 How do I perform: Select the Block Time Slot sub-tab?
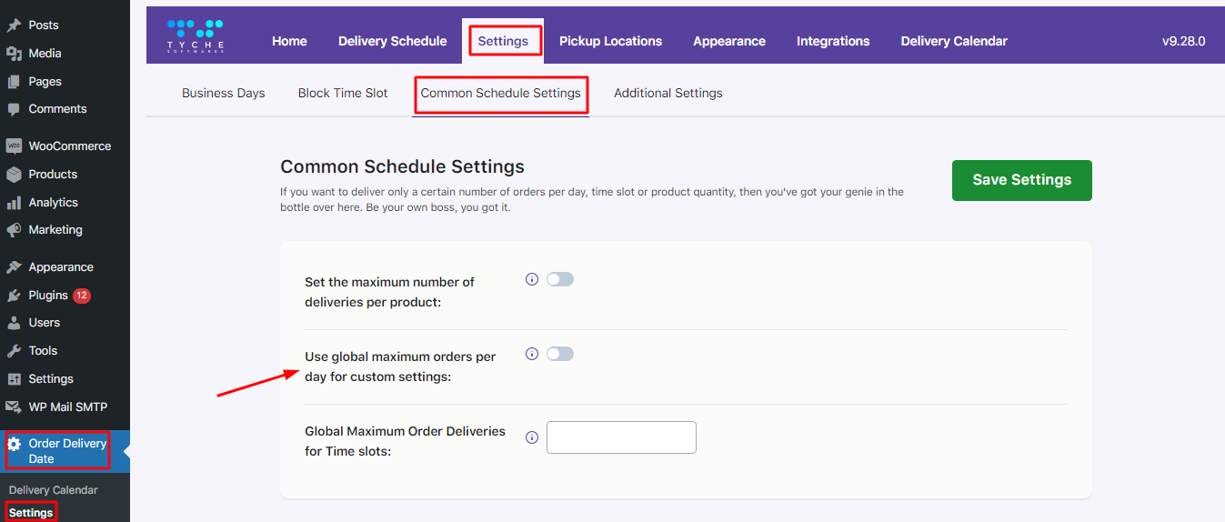(343, 93)
